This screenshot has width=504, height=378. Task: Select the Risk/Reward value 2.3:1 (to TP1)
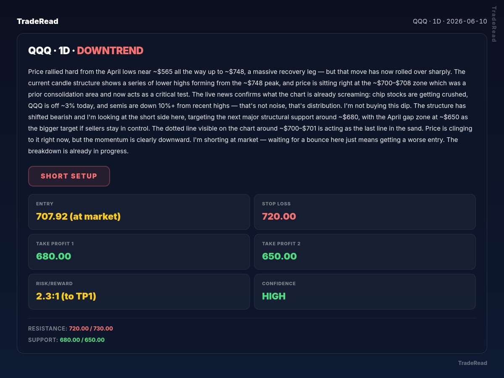[x=66, y=296]
